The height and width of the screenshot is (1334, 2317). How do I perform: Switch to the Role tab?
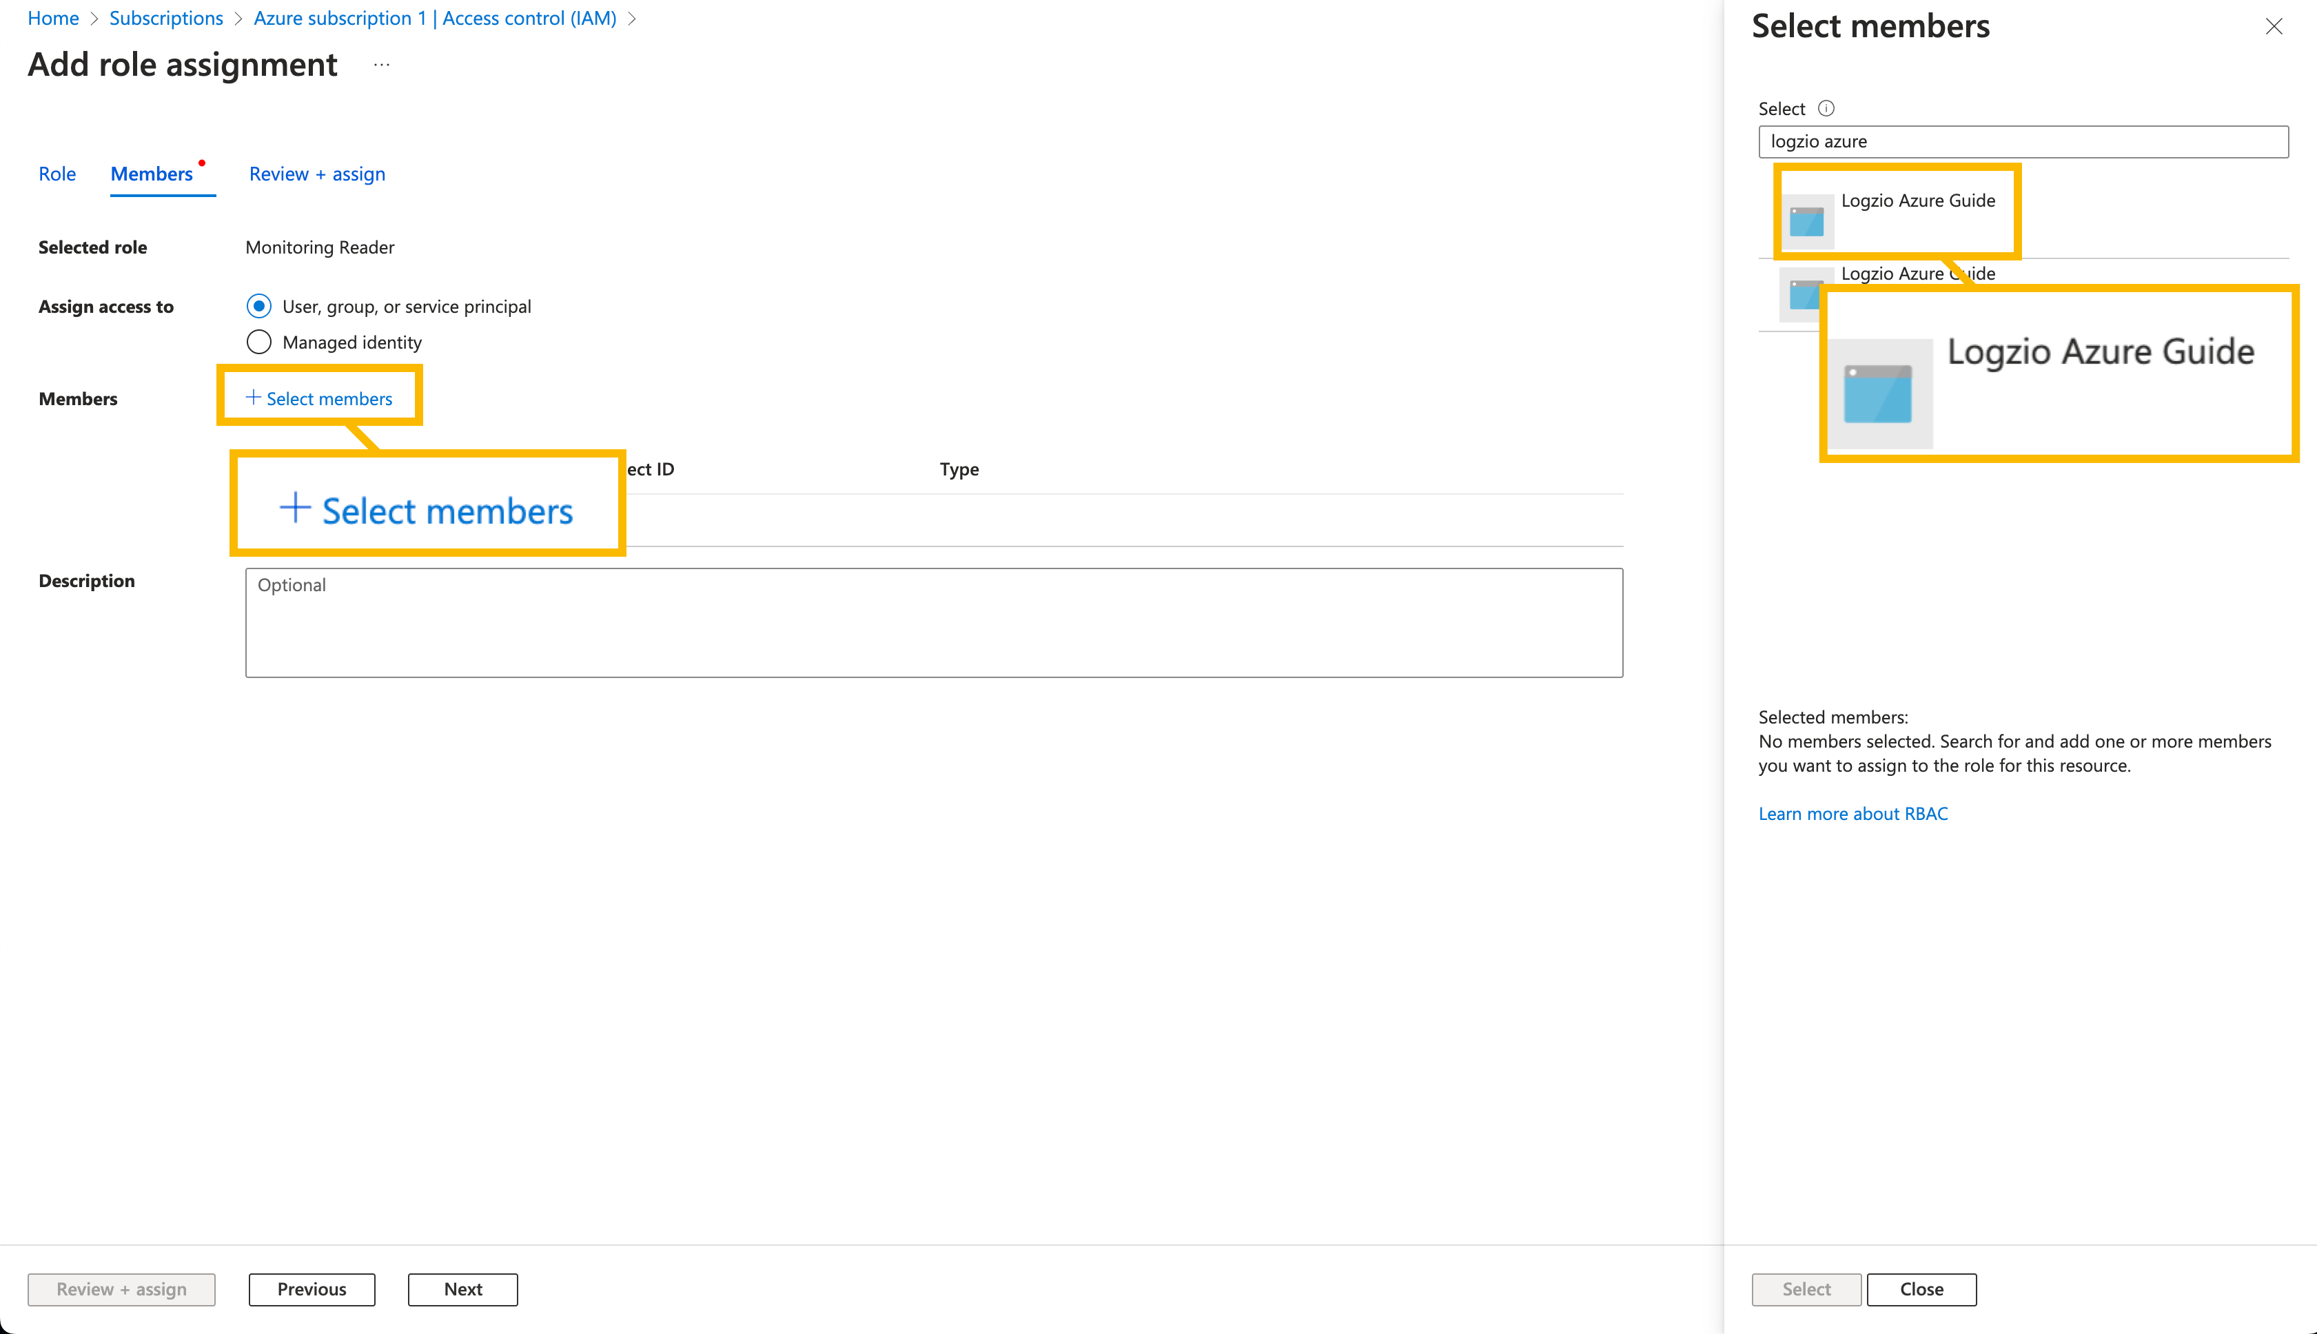pos(57,174)
